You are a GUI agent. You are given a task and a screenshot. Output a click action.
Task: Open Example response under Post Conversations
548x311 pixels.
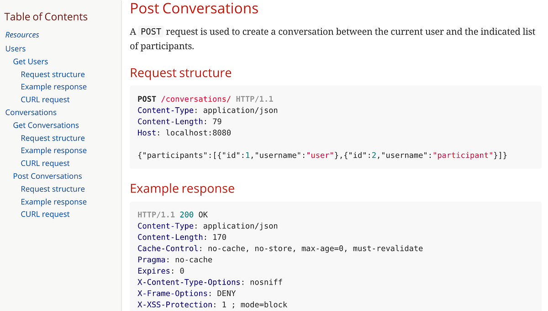click(53, 201)
